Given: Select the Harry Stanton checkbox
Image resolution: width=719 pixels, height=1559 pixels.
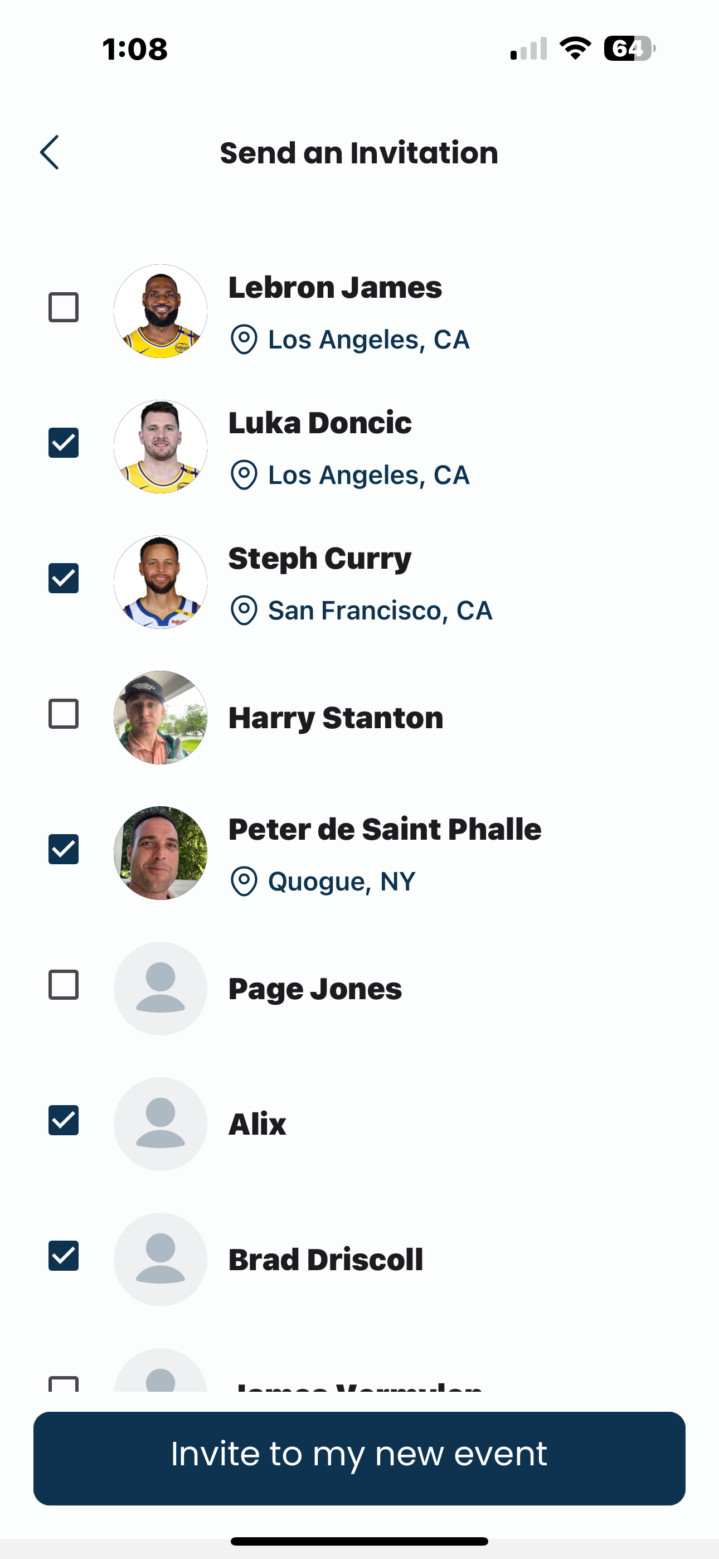Looking at the screenshot, I should point(64,714).
